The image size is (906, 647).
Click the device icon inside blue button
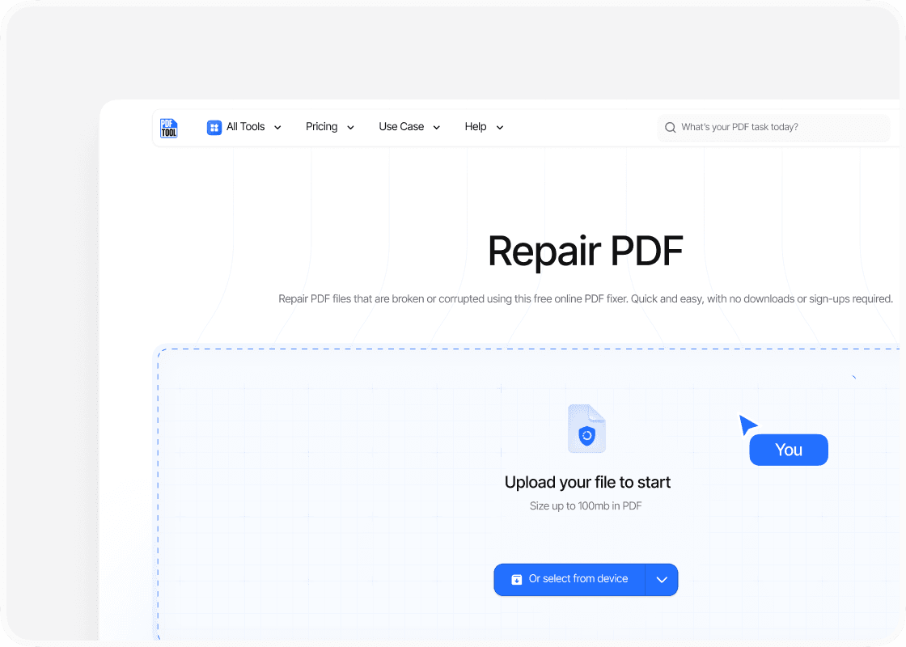pos(517,579)
